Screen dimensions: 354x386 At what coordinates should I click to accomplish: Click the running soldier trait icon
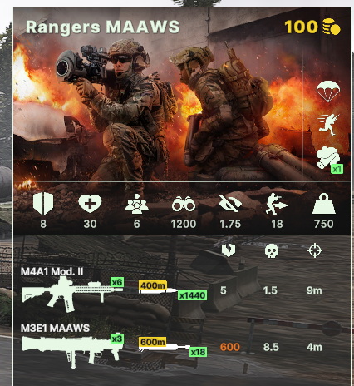(328, 125)
